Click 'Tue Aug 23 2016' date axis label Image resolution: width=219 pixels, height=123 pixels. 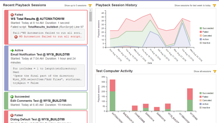[x=188, y=55]
